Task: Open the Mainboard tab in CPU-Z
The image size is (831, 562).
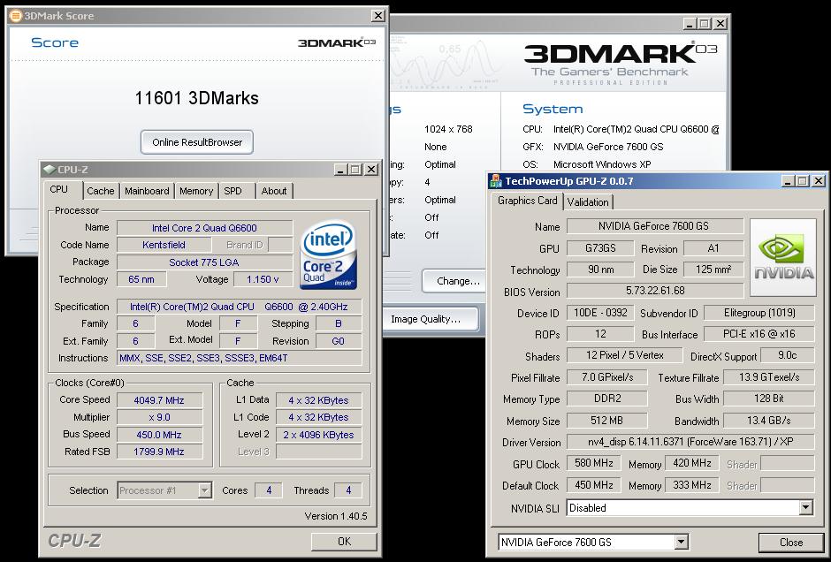Action: (147, 191)
